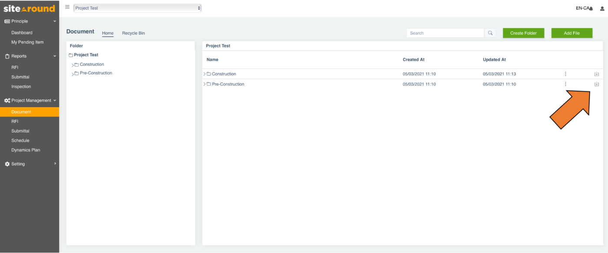The height and width of the screenshot is (253, 608).
Task: Click the Create Folder button
Action: tap(523, 33)
